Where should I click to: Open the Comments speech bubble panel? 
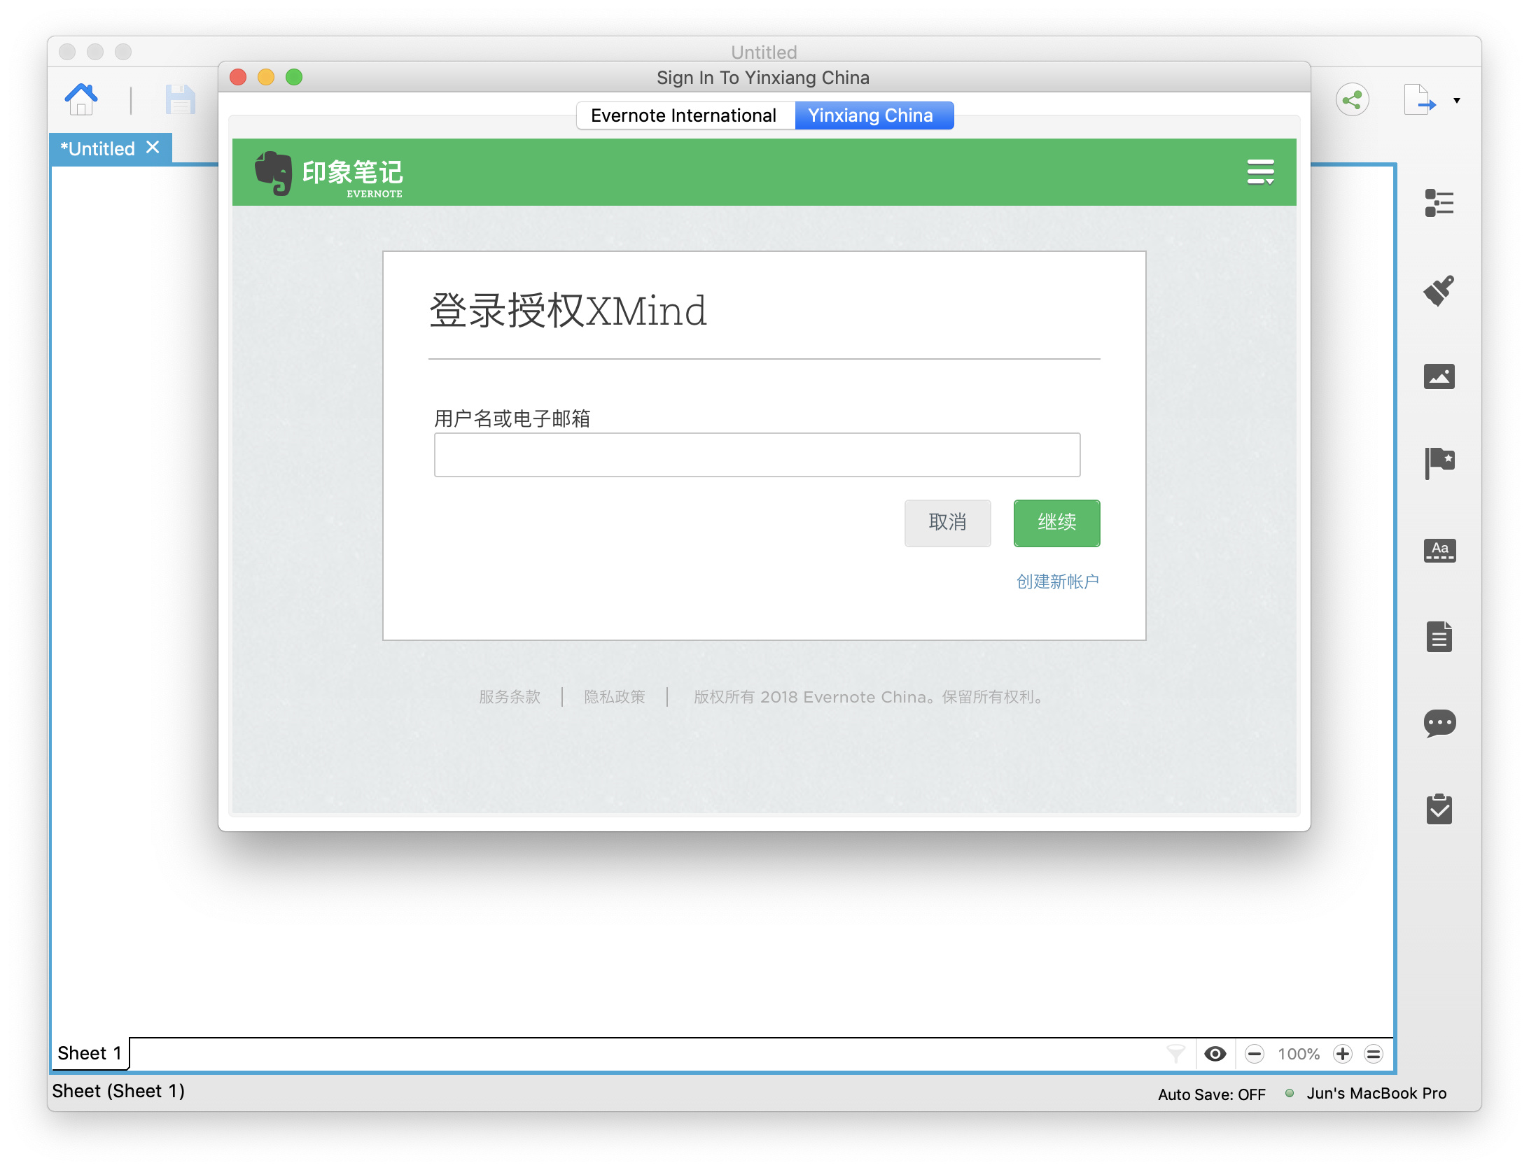pos(1439,724)
